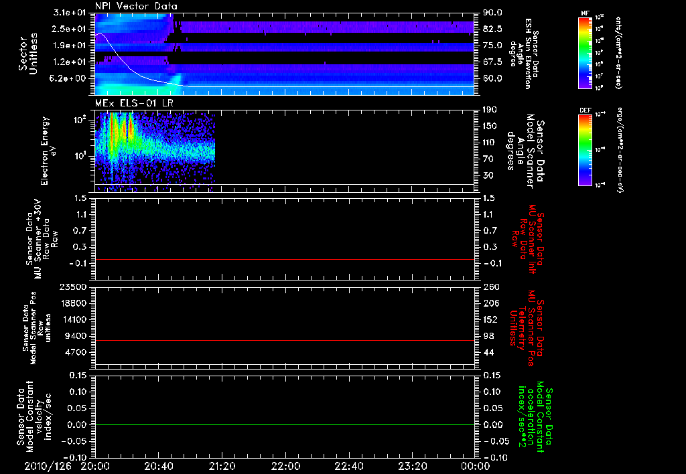Click the 20:40 time axis label
The image size is (686, 474).
coord(158,466)
